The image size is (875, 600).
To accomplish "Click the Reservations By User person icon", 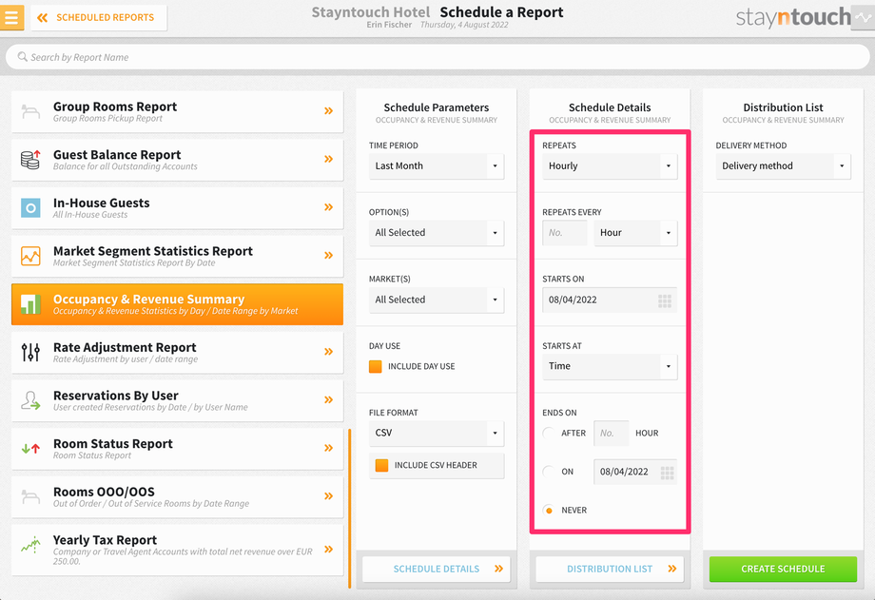I will (30, 400).
